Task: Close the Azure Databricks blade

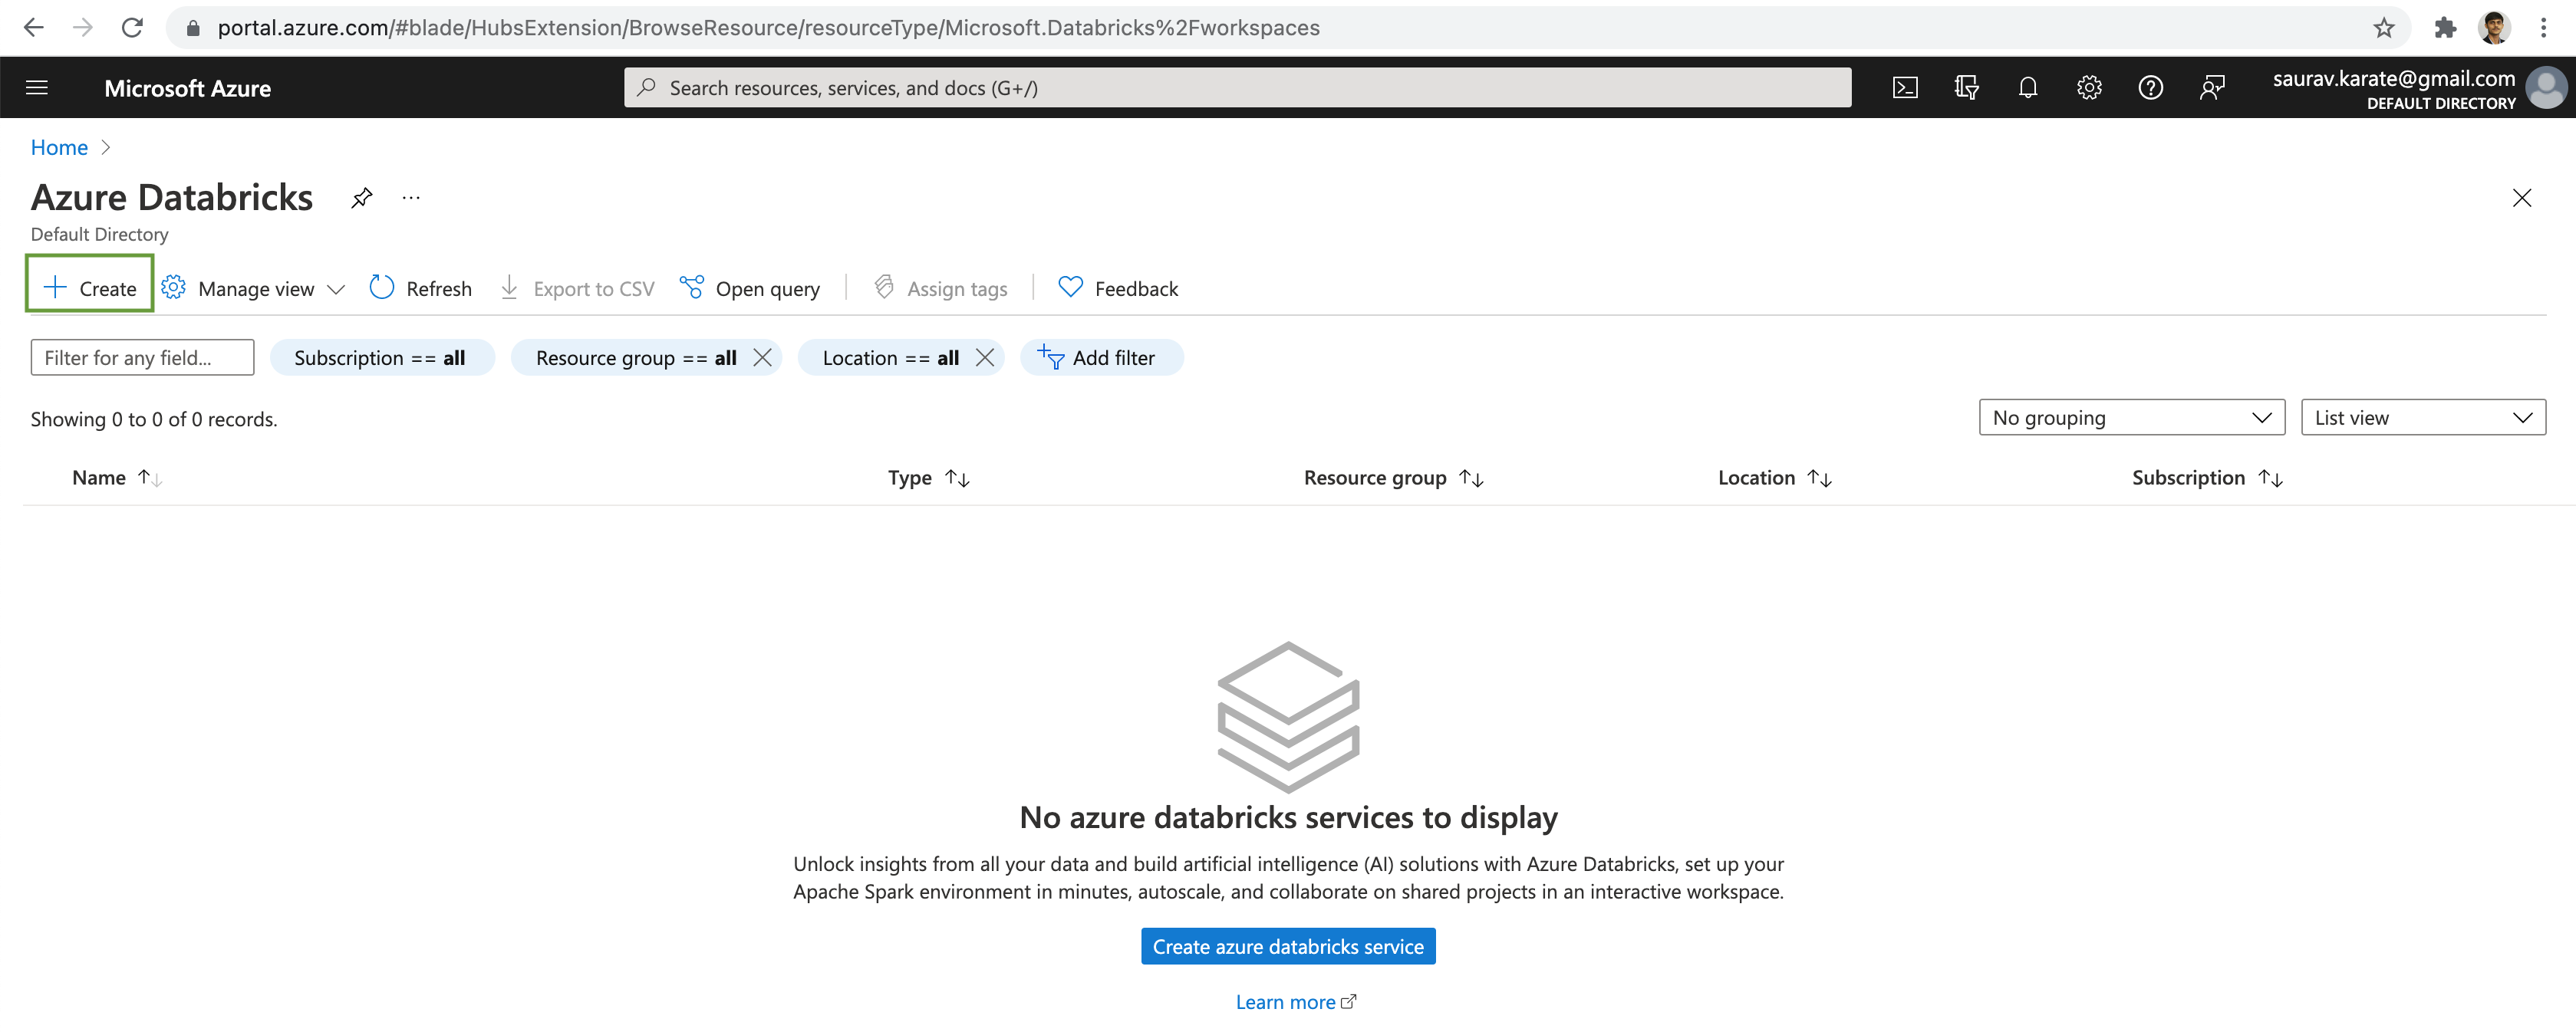Action: point(2521,198)
